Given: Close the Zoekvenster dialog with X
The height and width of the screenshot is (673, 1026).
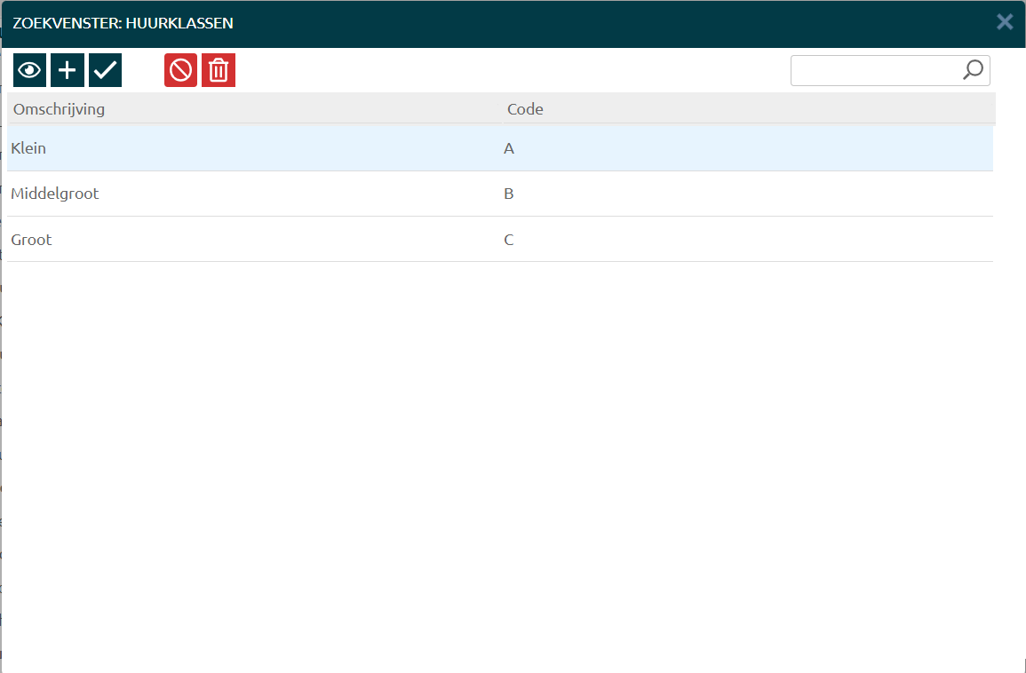Looking at the screenshot, I should pos(1005,22).
